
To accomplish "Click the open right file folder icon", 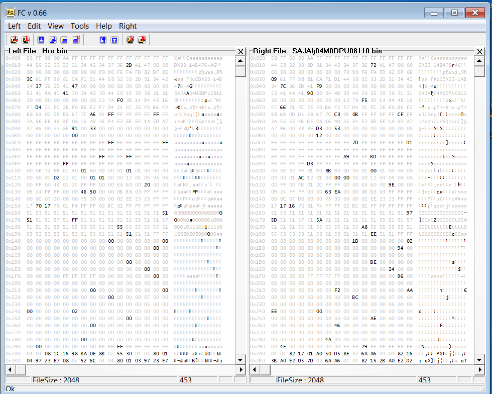I will [142, 40].
